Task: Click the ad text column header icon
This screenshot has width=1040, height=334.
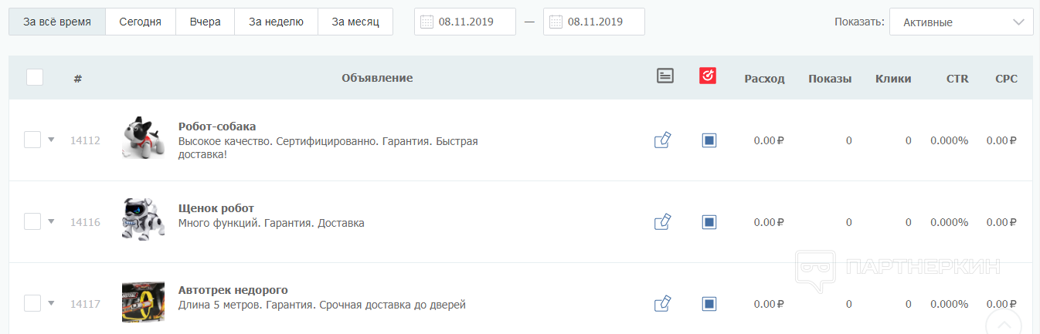Action: click(x=665, y=76)
